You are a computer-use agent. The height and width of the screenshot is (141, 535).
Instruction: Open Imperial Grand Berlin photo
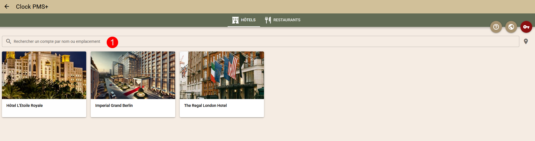(133, 75)
